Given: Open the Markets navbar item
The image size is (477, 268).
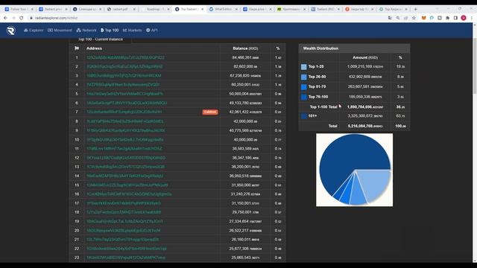Looking at the screenshot, I should [133, 31].
